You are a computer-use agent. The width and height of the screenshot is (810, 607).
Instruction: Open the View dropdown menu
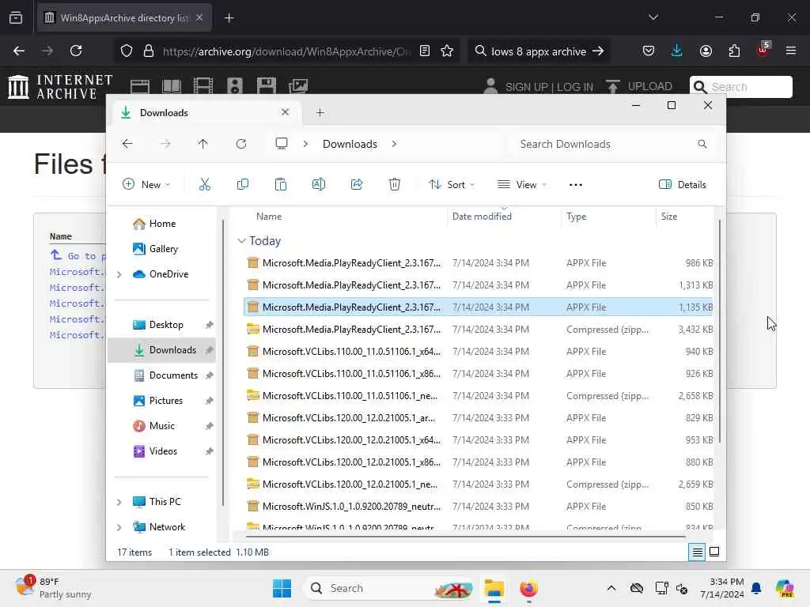click(x=522, y=185)
